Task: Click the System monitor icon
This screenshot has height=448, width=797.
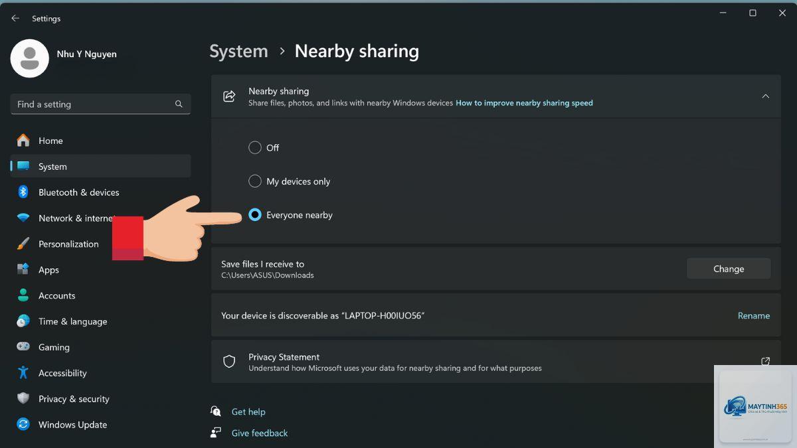Action: click(23, 166)
